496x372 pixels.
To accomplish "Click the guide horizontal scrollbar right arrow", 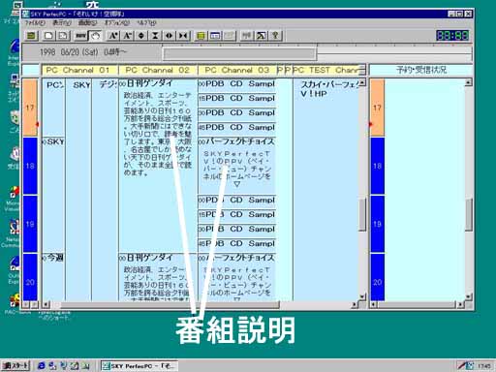I will tap(355, 304).
